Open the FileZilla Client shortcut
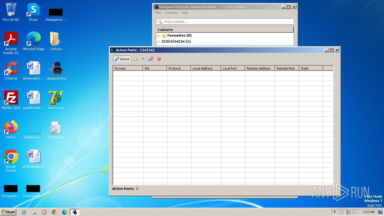Image resolution: width=384 pixels, height=216 pixels. tap(11, 100)
